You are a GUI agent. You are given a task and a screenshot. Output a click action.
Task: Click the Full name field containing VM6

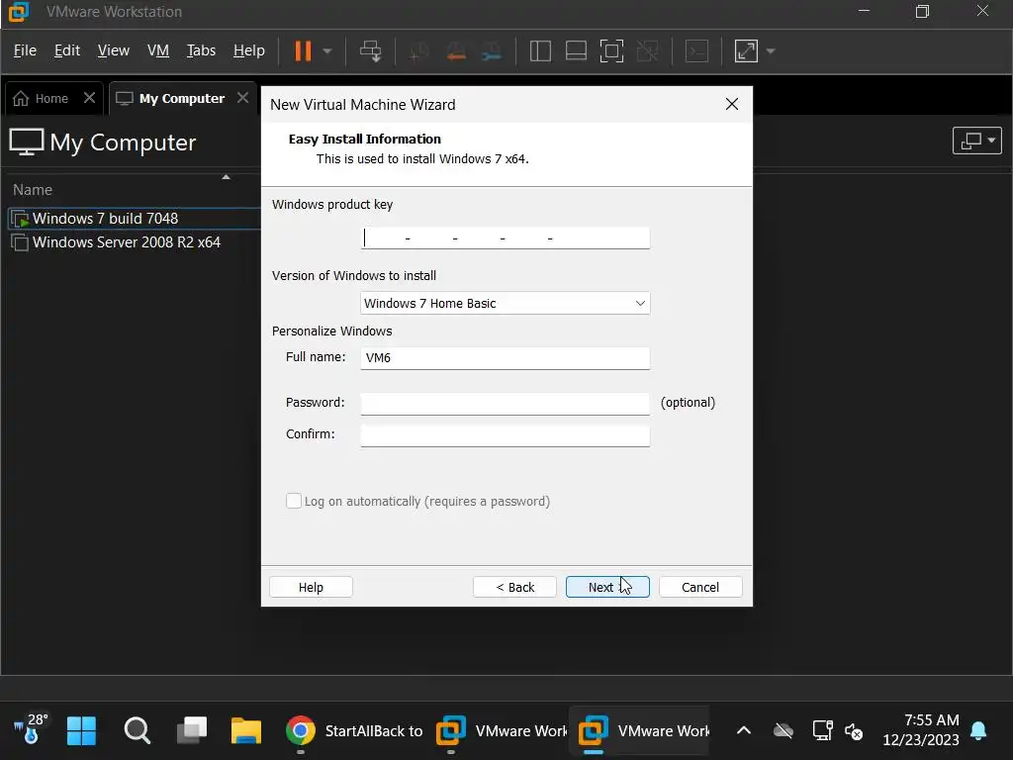click(505, 357)
